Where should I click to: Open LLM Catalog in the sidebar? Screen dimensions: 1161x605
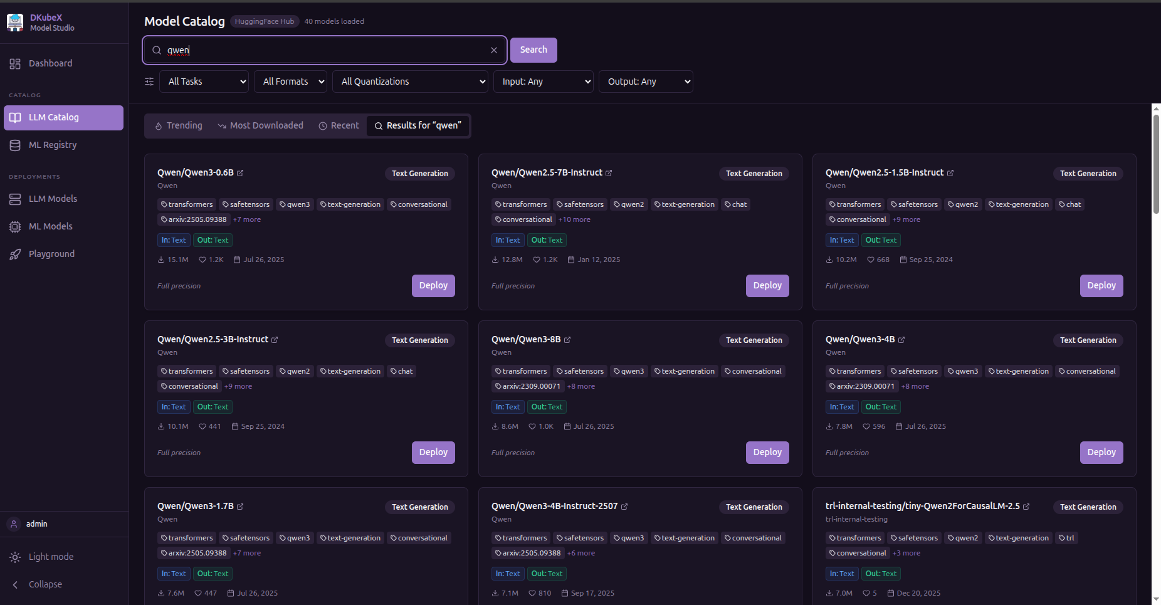64,118
